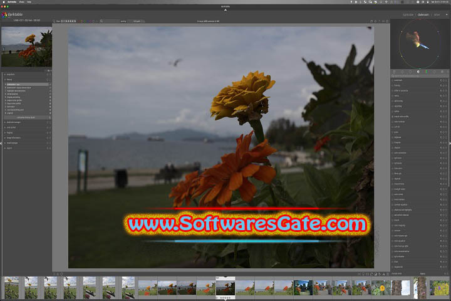Select the first filmstrip thumbnail
The height and width of the screenshot is (301, 451).
[x=11, y=288]
